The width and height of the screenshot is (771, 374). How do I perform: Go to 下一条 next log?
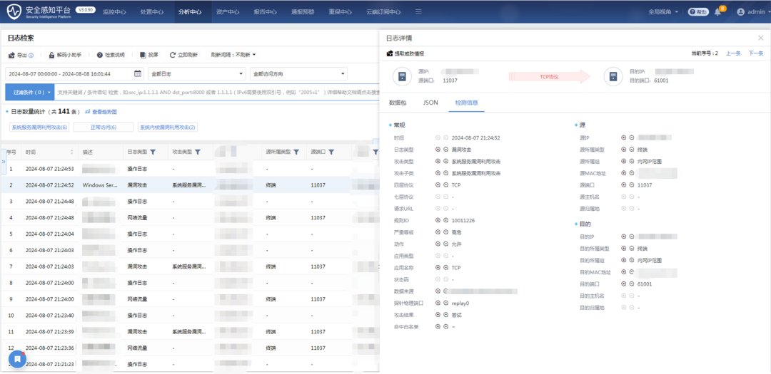point(756,53)
